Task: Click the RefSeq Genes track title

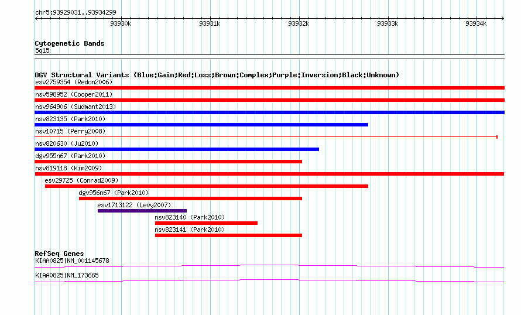Action: tap(59, 254)
